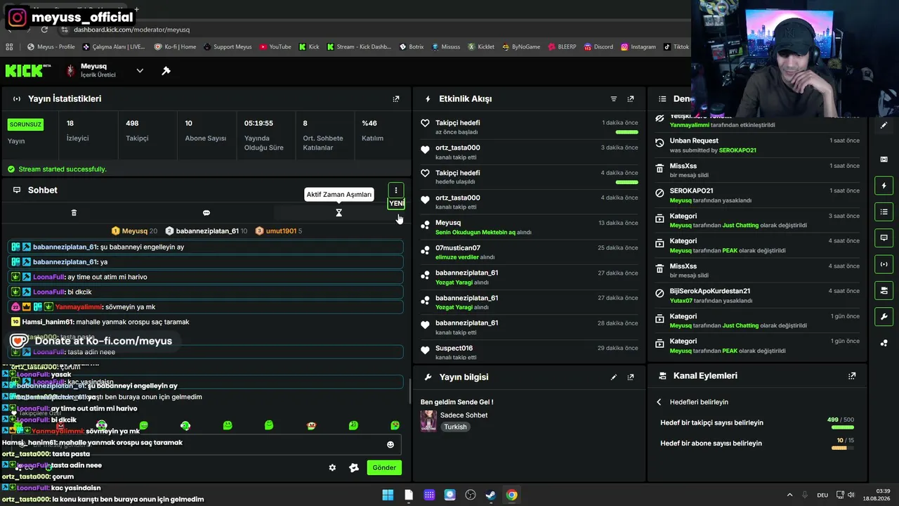Open the Instagram bookmark
Viewport: 899px width, 506px height.
point(638,47)
